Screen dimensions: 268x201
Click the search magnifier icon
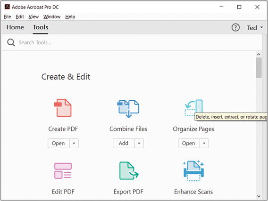(11, 42)
